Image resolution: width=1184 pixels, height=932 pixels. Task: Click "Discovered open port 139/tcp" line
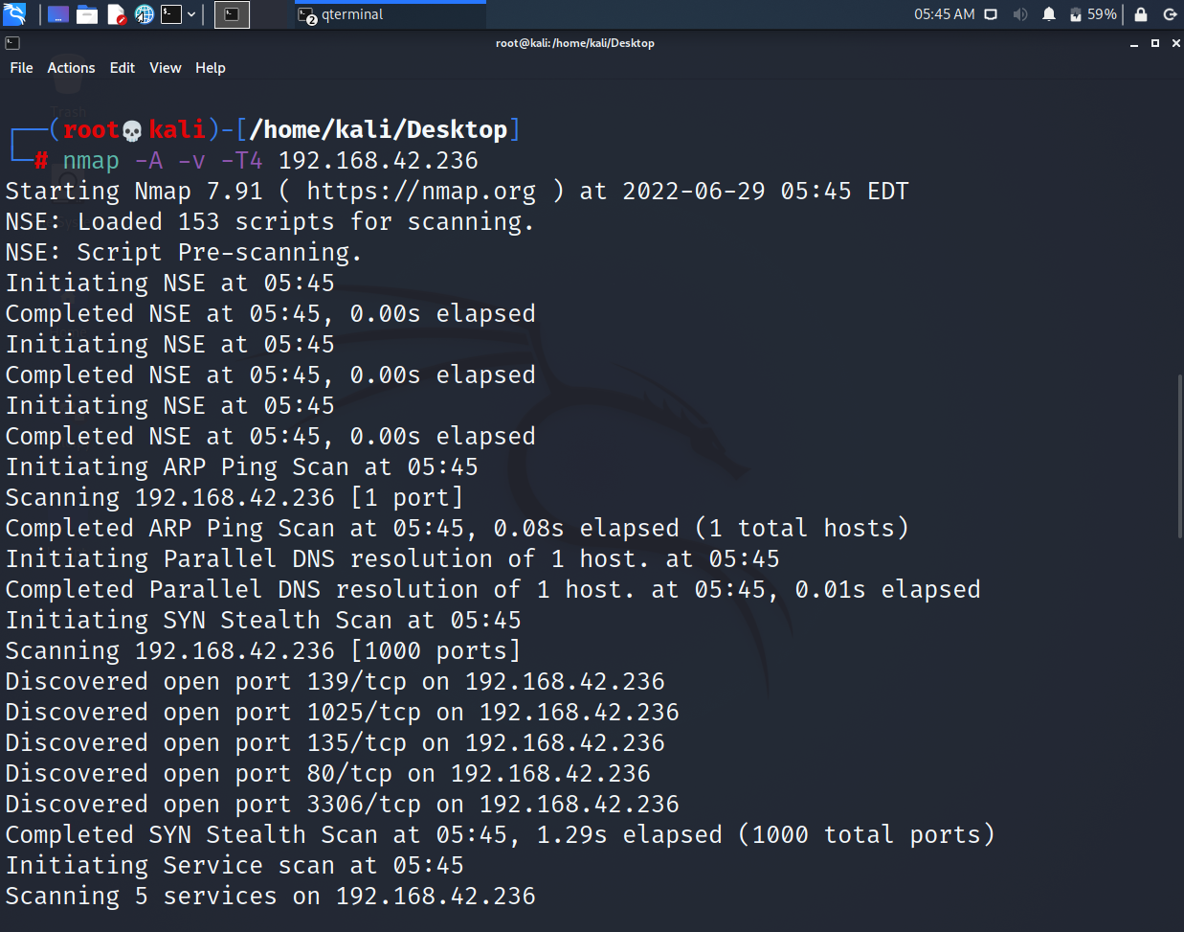tap(335, 682)
